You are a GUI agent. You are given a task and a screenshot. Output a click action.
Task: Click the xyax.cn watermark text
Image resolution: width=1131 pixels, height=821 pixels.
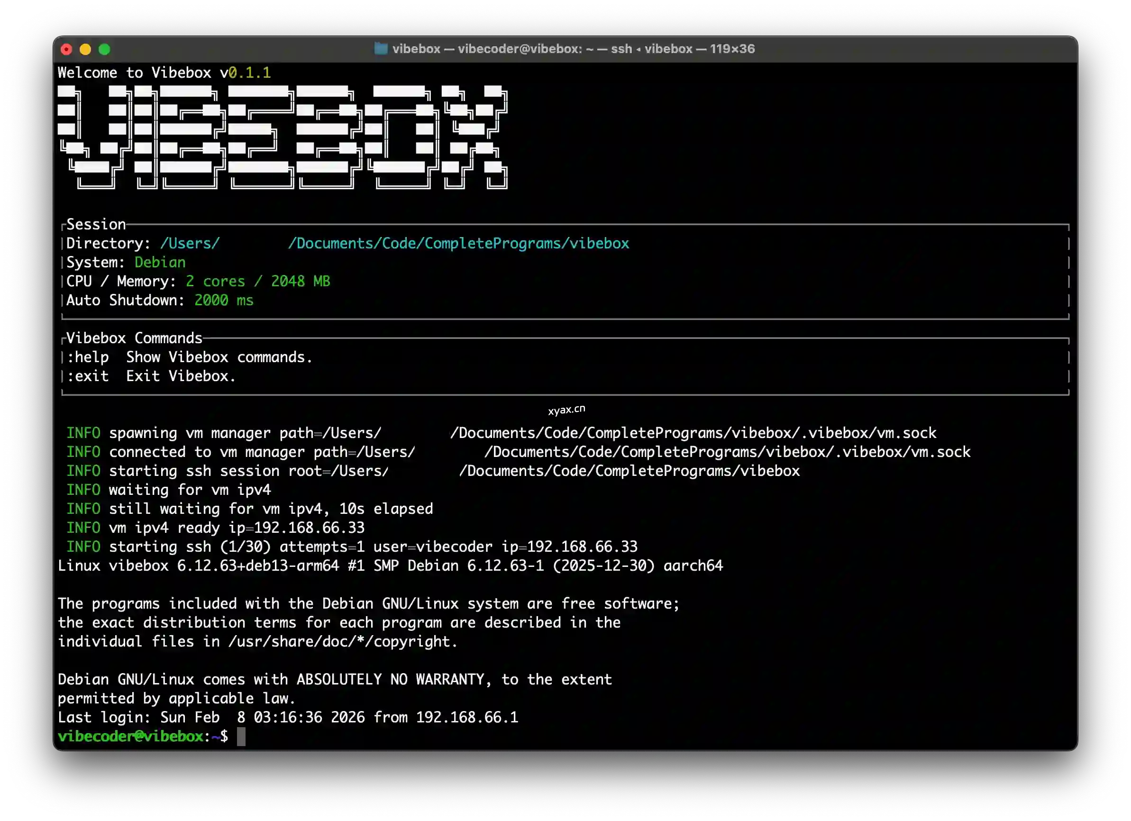coord(566,410)
